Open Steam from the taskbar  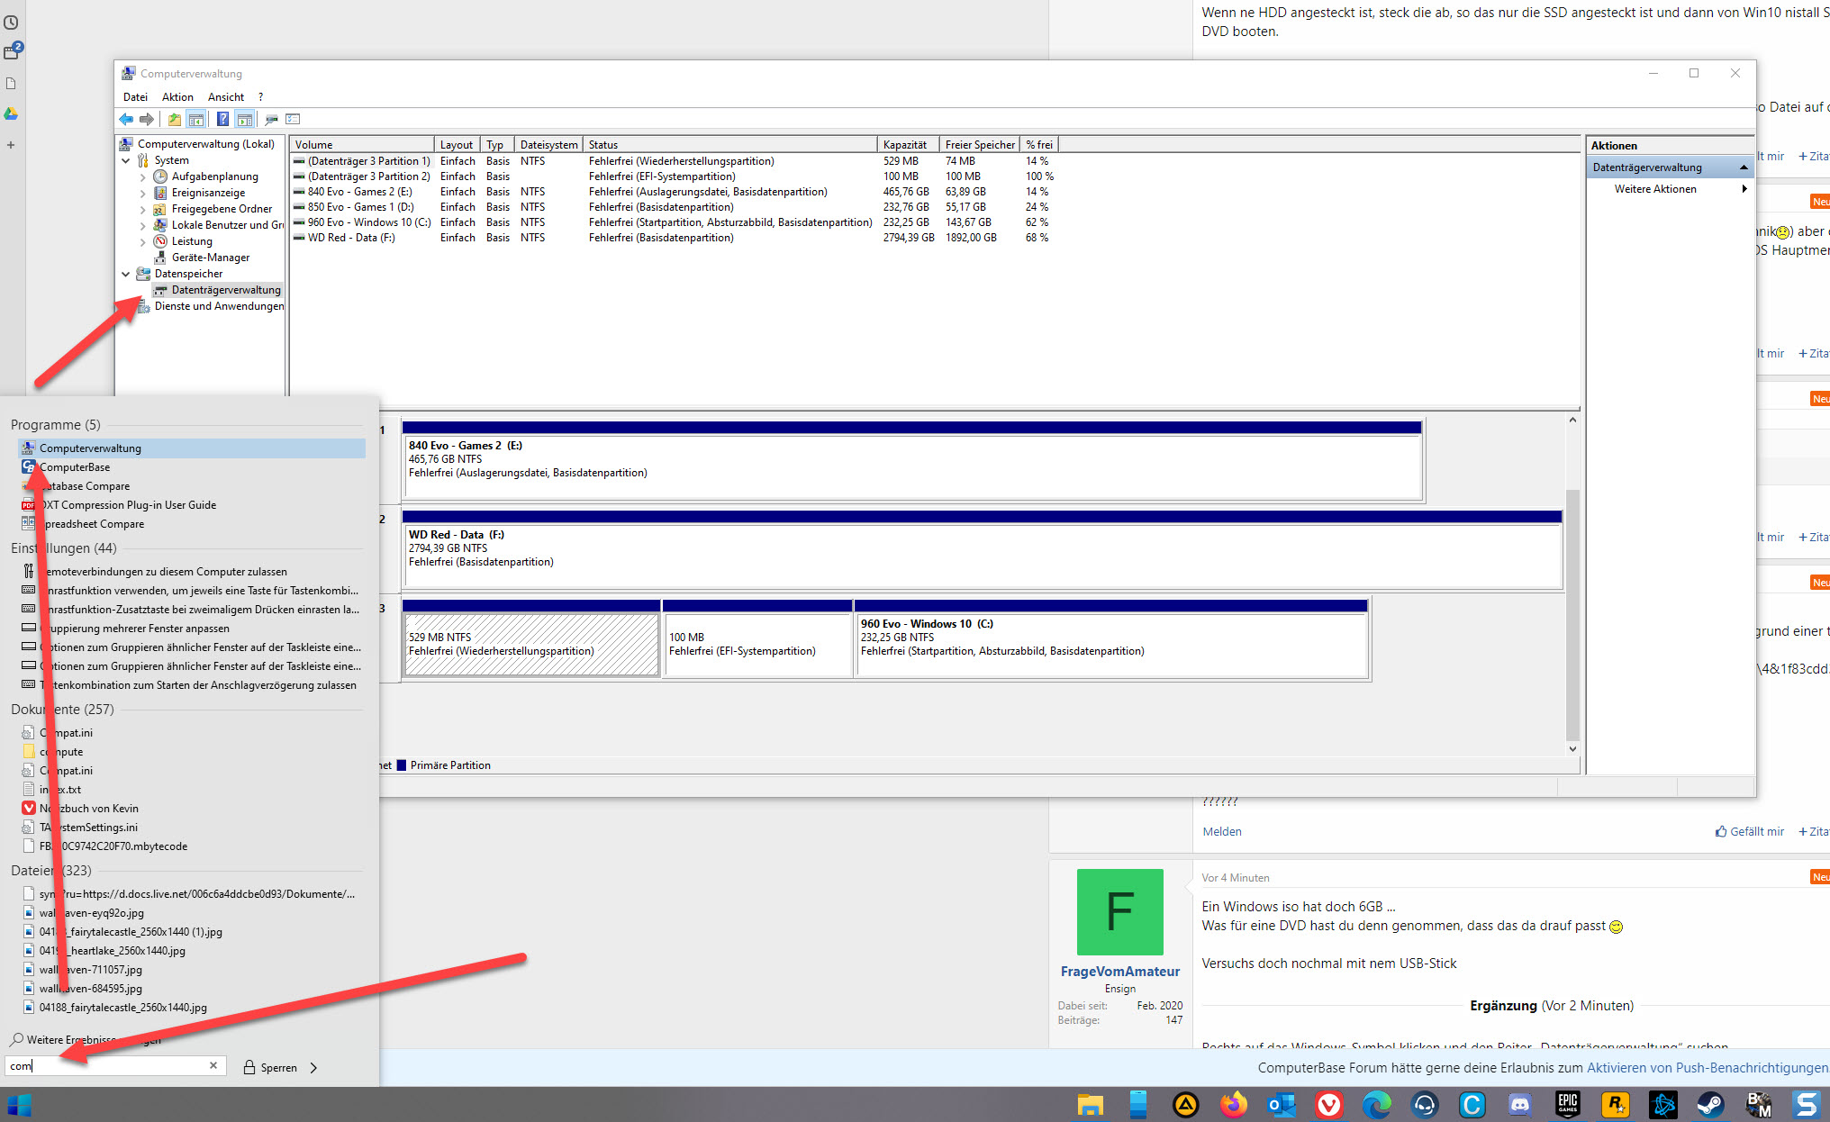(x=1710, y=1104)
